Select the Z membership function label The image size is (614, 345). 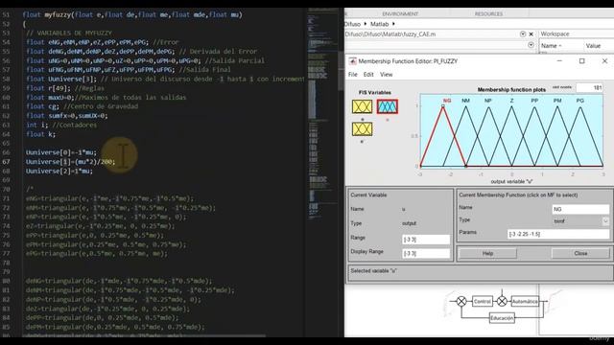pyautogui.click(x=511, y=101)
